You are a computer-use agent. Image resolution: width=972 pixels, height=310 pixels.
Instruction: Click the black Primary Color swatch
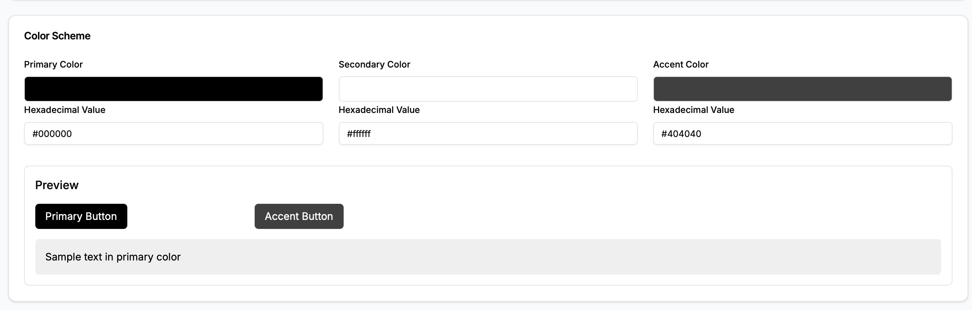click(x=173, y=89)
